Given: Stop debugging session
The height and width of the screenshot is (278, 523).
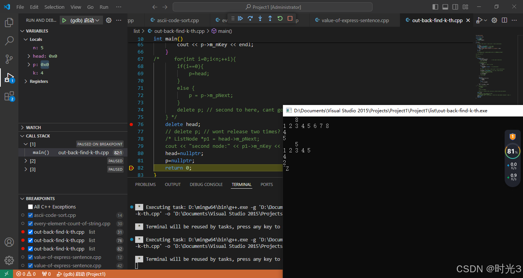Looking at the screenshot, I should point(290,18).
